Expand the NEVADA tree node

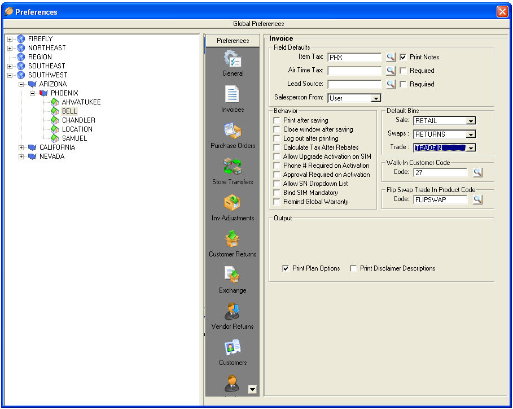click(21, 157)
